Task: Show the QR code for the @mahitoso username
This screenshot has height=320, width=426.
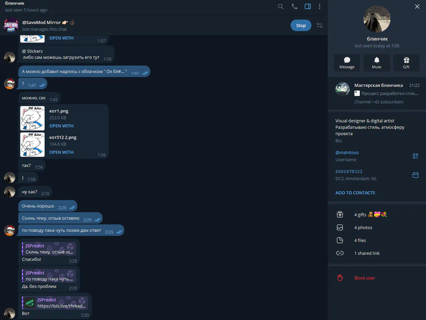Action: (x=416, y=156)
